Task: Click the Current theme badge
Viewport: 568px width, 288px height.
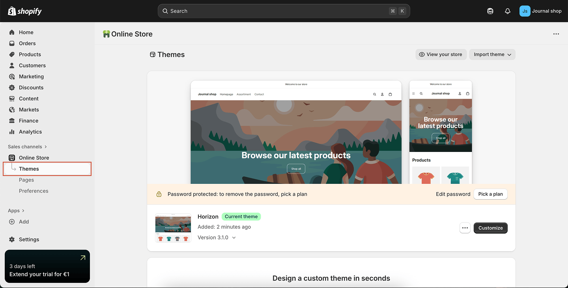Action: [x=241, y=217]
